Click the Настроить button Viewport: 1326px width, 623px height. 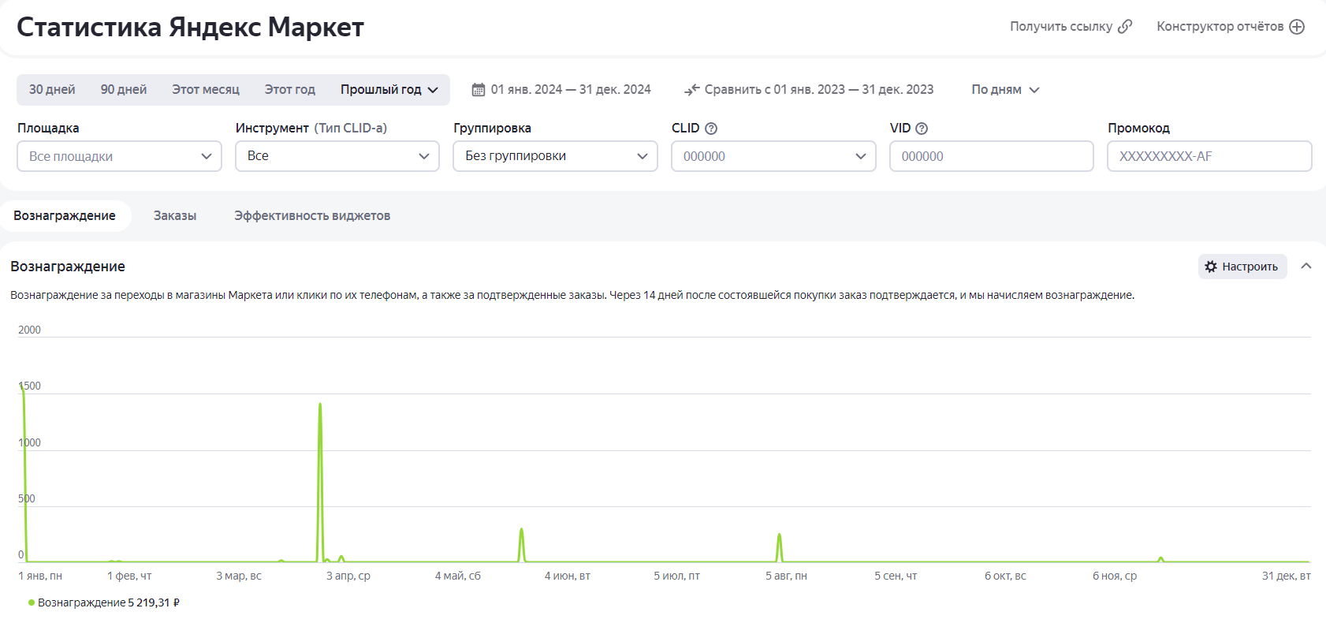point(1242,267)
